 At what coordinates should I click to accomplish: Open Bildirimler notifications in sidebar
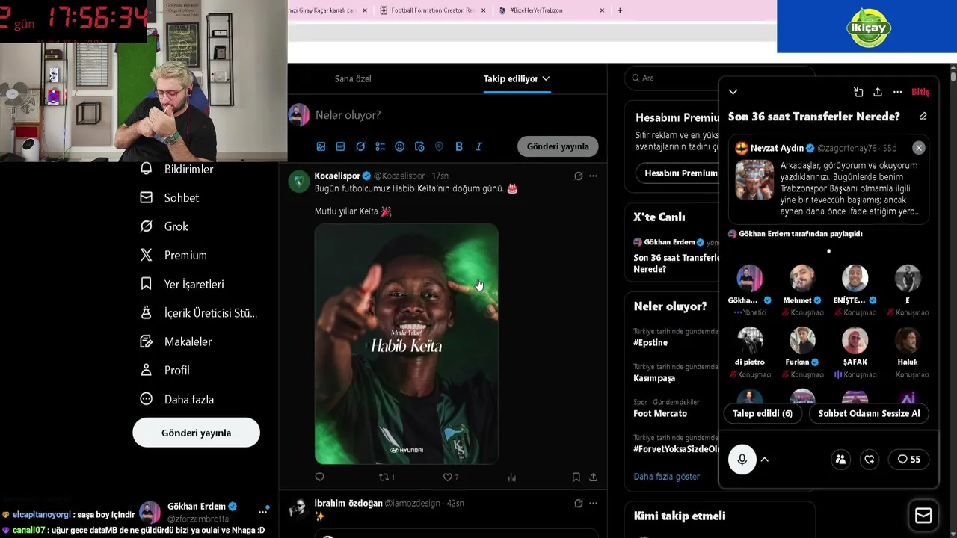click(x=177, y=169)
